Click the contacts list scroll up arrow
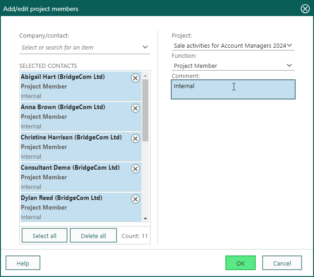The width and height of the screenshot is (314, 277). coord(146,76)
